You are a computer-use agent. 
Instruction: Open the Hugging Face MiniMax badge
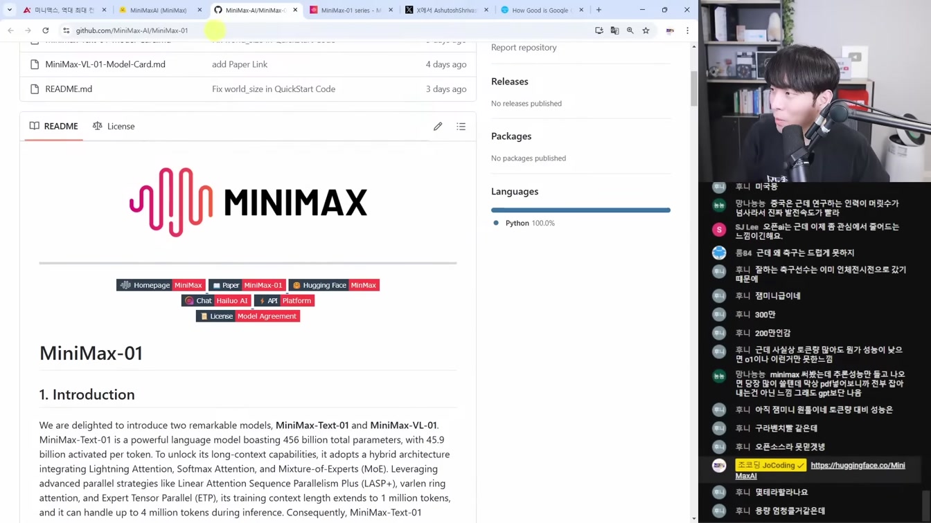pos(334,285)
